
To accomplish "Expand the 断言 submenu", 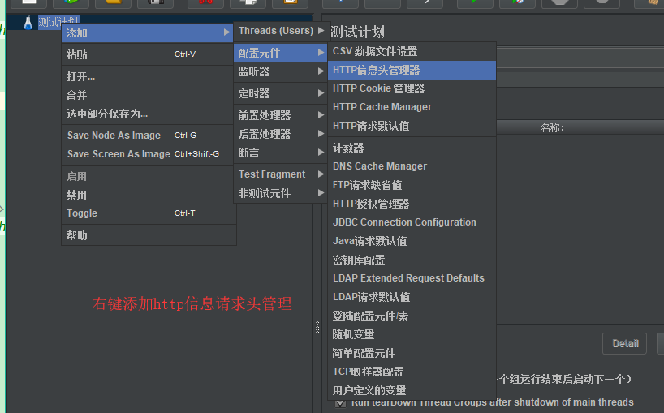I will [x=280, y=153].
